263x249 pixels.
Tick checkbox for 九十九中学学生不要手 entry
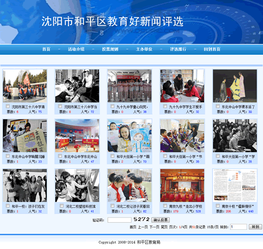coord(165,106)
